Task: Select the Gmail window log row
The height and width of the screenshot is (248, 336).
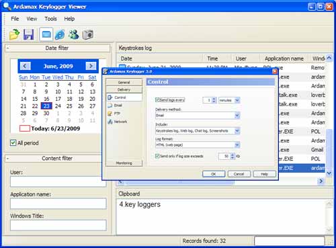Action: (x=301, y=150)
